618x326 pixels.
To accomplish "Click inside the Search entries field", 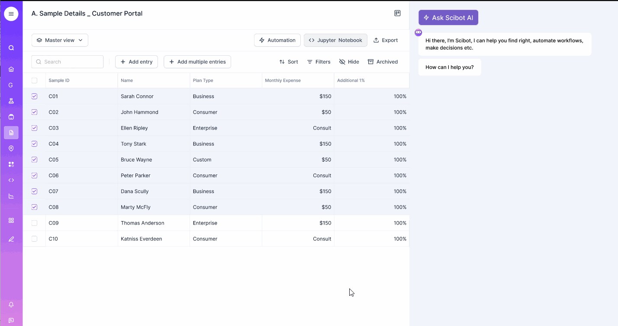I will coord(67,61).
